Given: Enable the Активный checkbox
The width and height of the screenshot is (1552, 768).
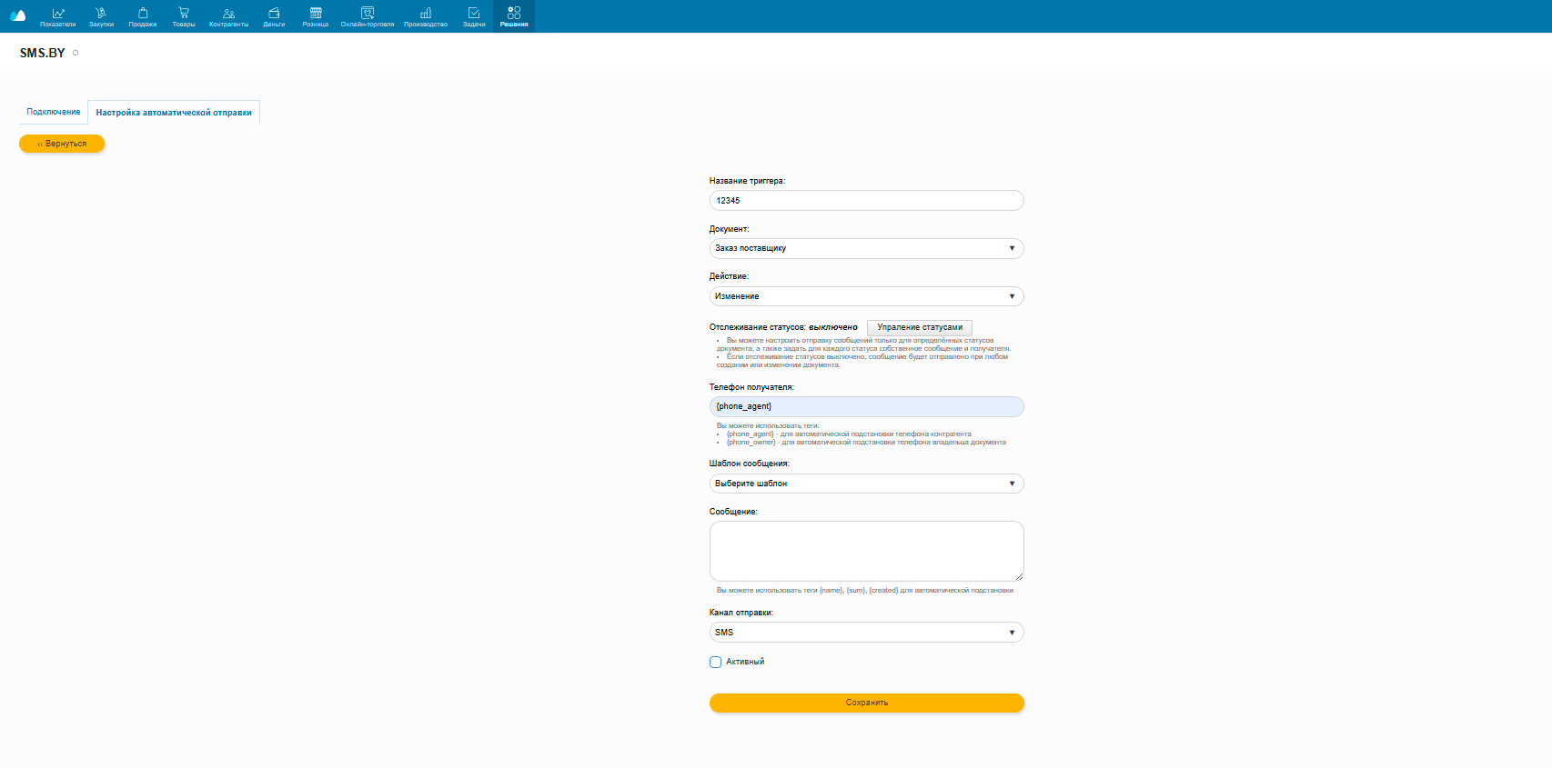Looking at the screenshot, I should (x=716, y=663).
